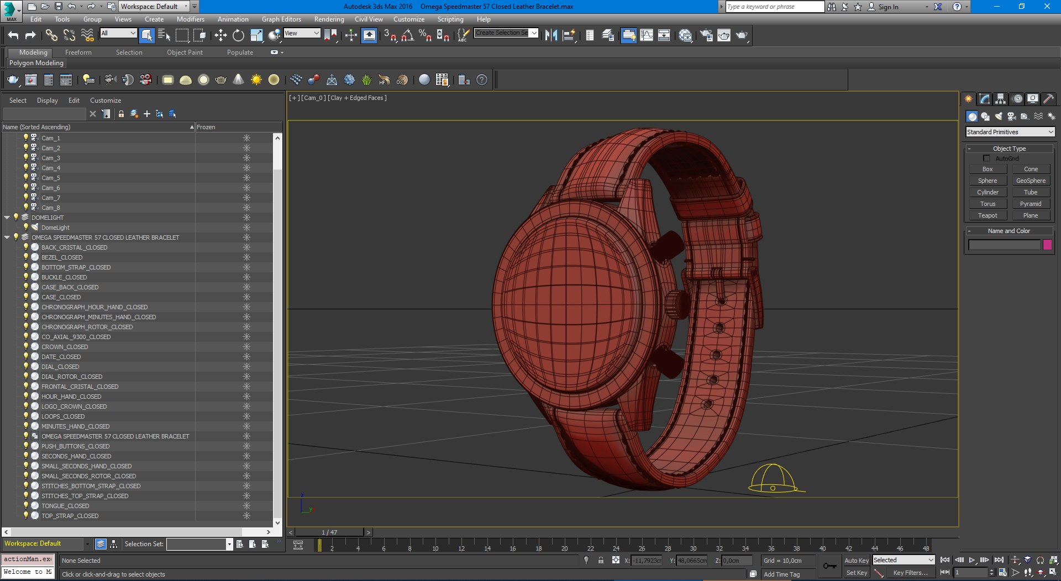The width and height of the screenshot is (1061, 581).
Task: Open the Key Filters dialog
Action: (910, 573)
